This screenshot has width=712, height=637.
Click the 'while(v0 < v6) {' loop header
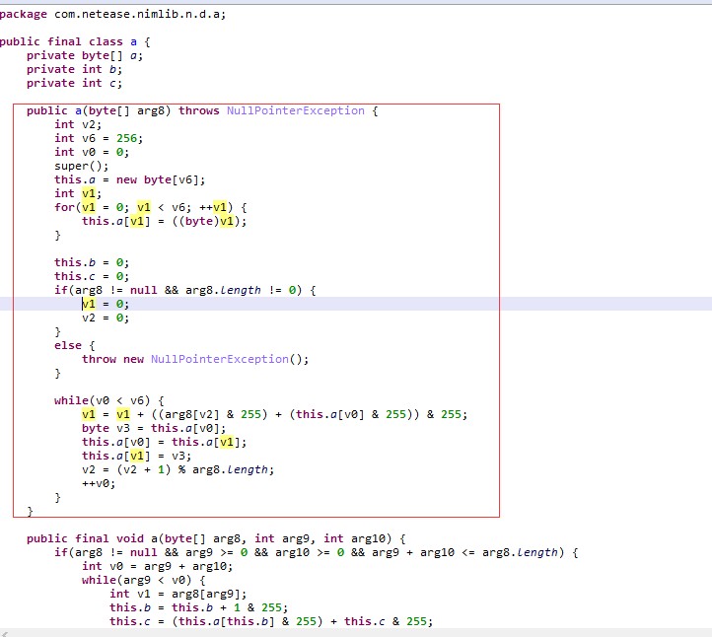click(x=109, y=400)
